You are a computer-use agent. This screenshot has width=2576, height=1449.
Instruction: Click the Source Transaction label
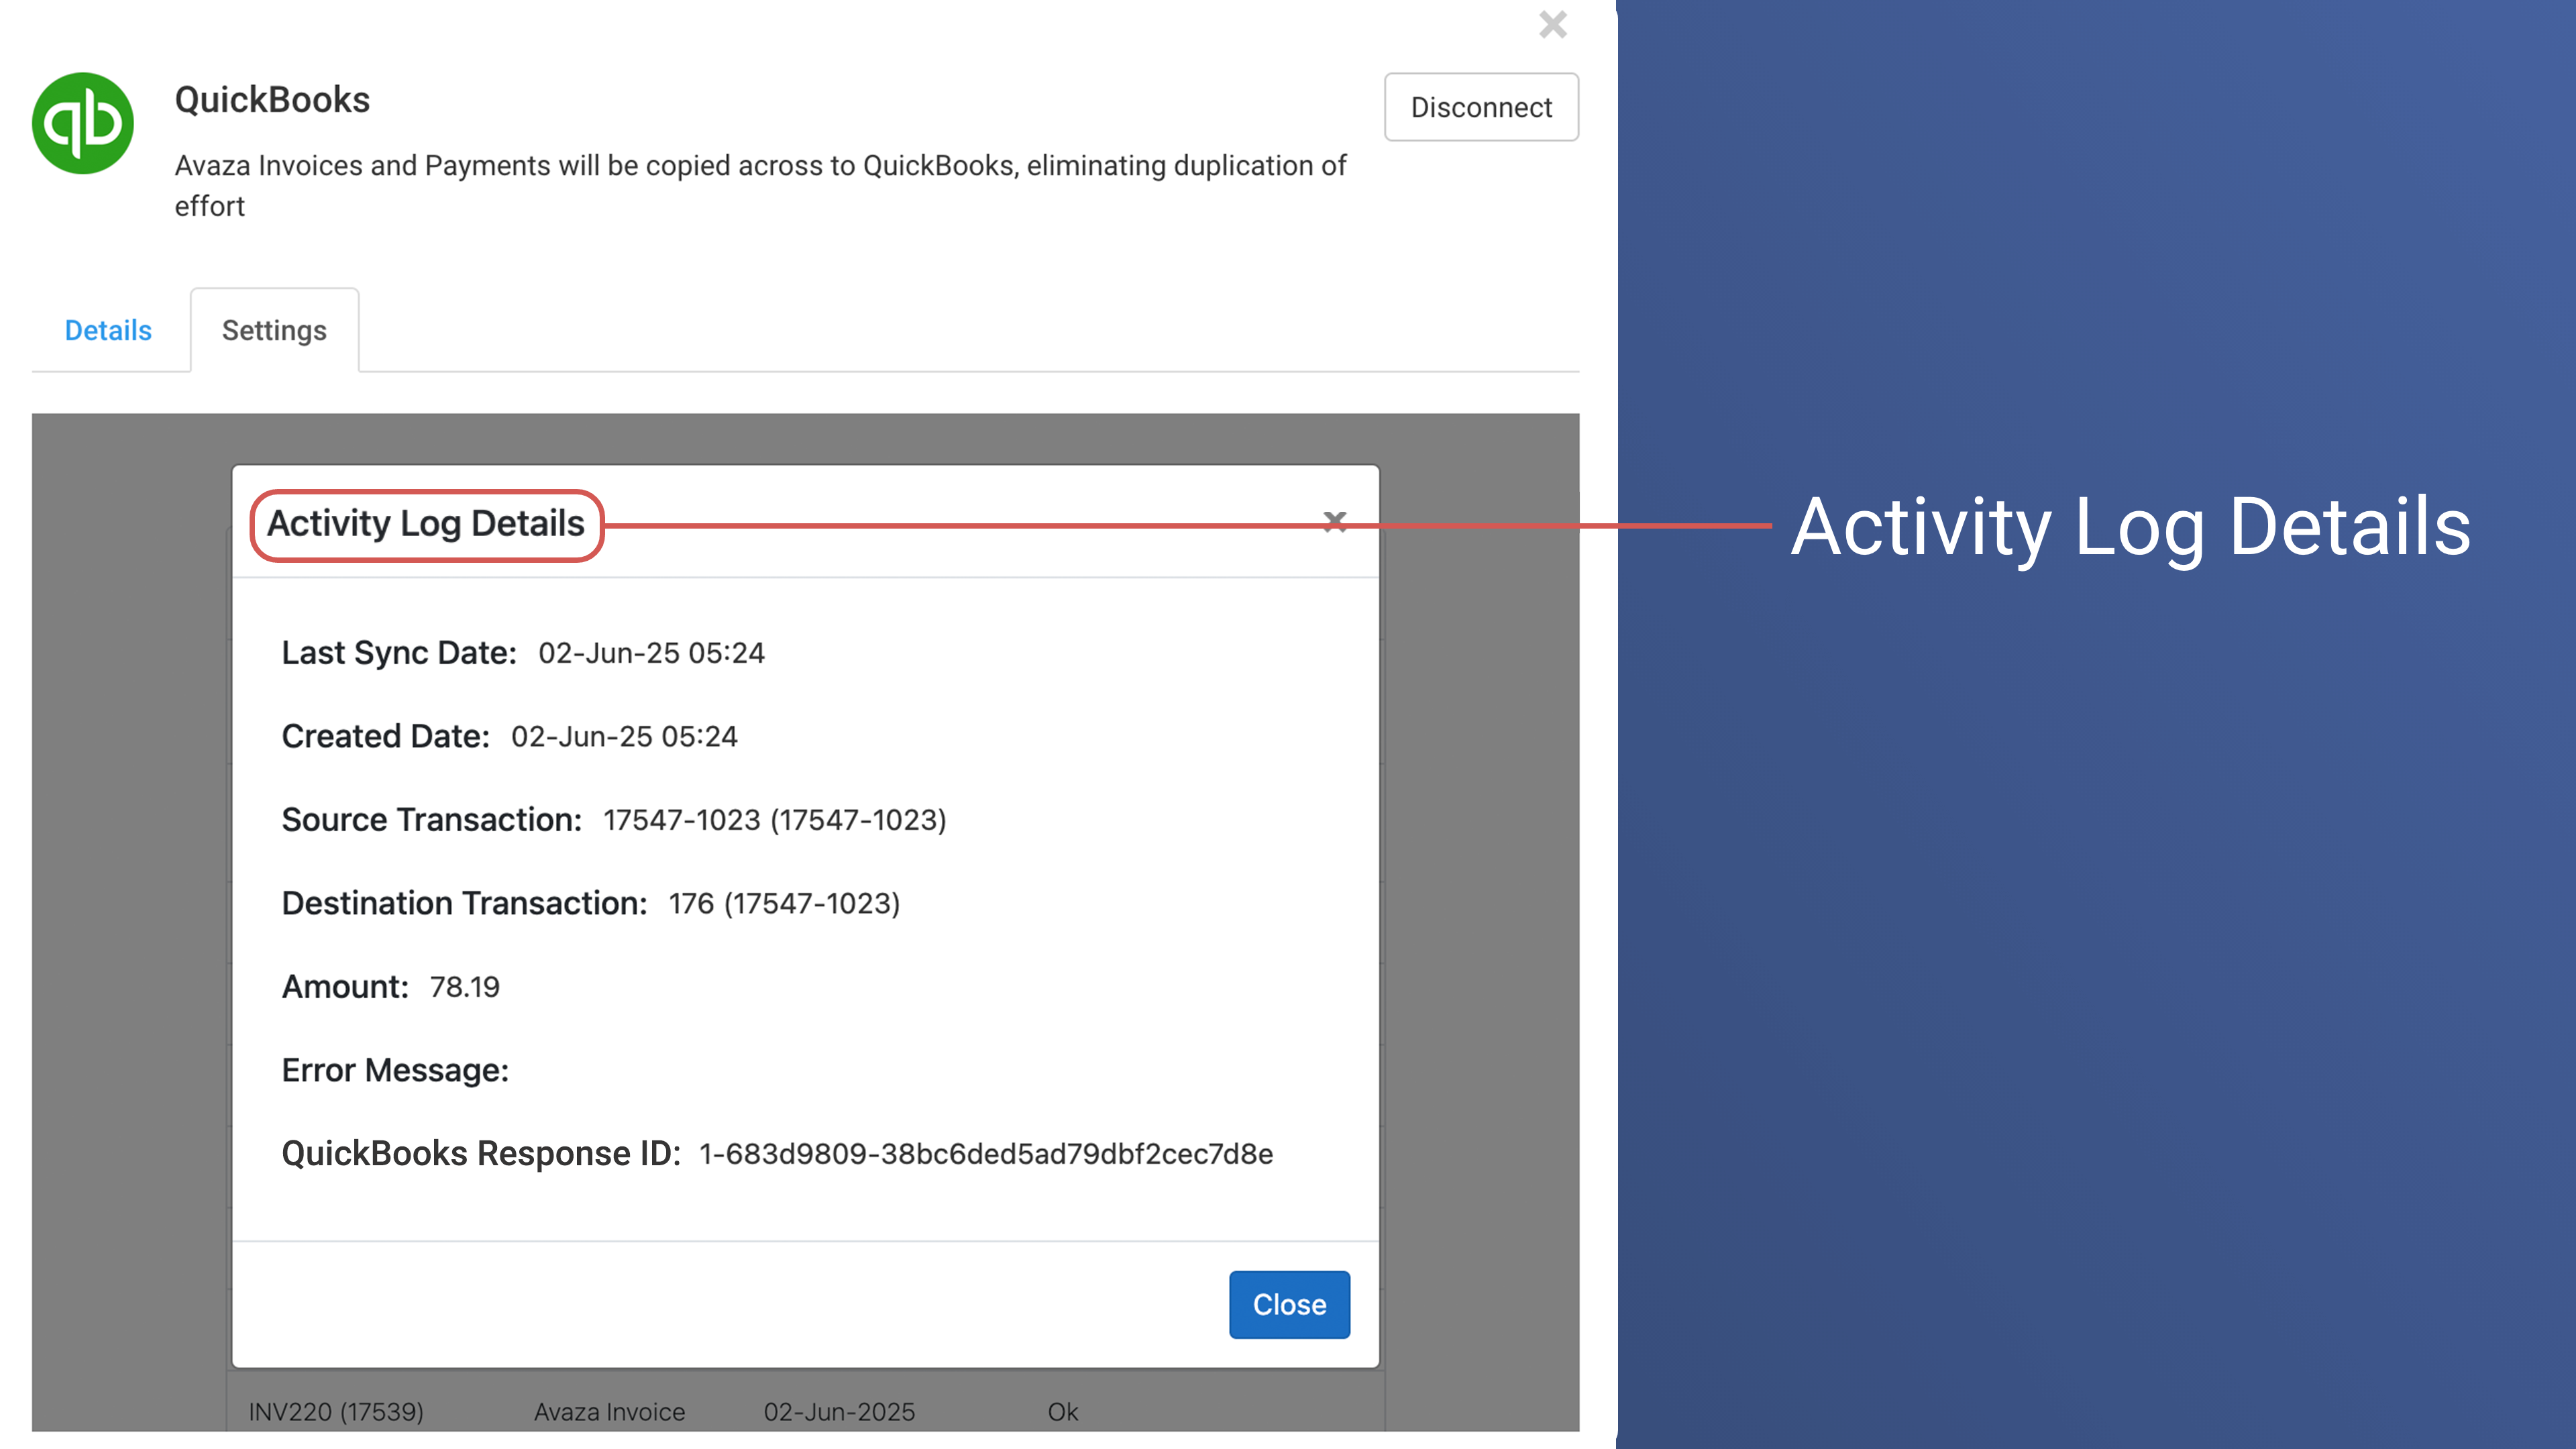click(x=431, y=820)
